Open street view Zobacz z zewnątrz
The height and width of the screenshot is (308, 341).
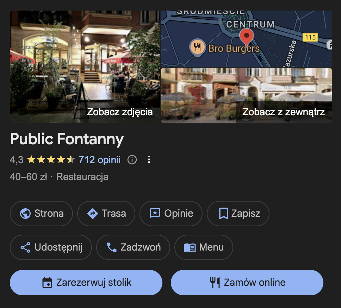point(246,96)
